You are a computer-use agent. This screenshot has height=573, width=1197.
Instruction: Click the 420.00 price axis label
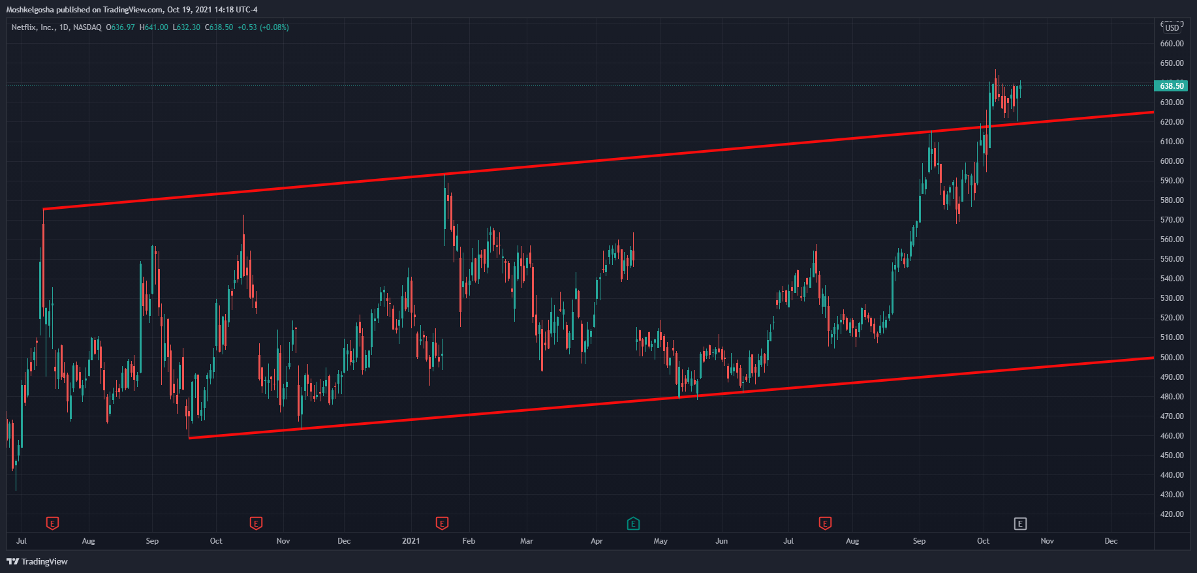coord(1172,514)
